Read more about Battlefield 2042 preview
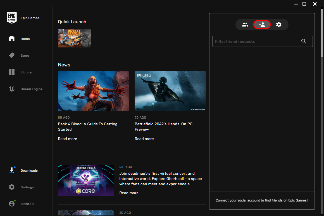 point(144,139)
